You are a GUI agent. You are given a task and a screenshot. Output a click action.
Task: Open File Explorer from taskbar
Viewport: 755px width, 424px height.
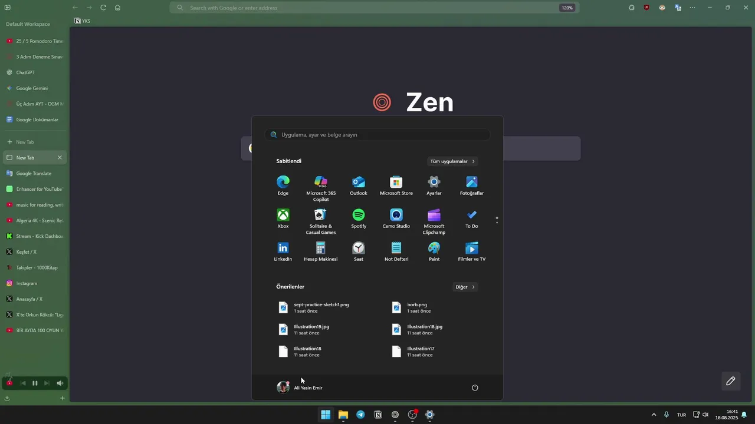point(343,415)
